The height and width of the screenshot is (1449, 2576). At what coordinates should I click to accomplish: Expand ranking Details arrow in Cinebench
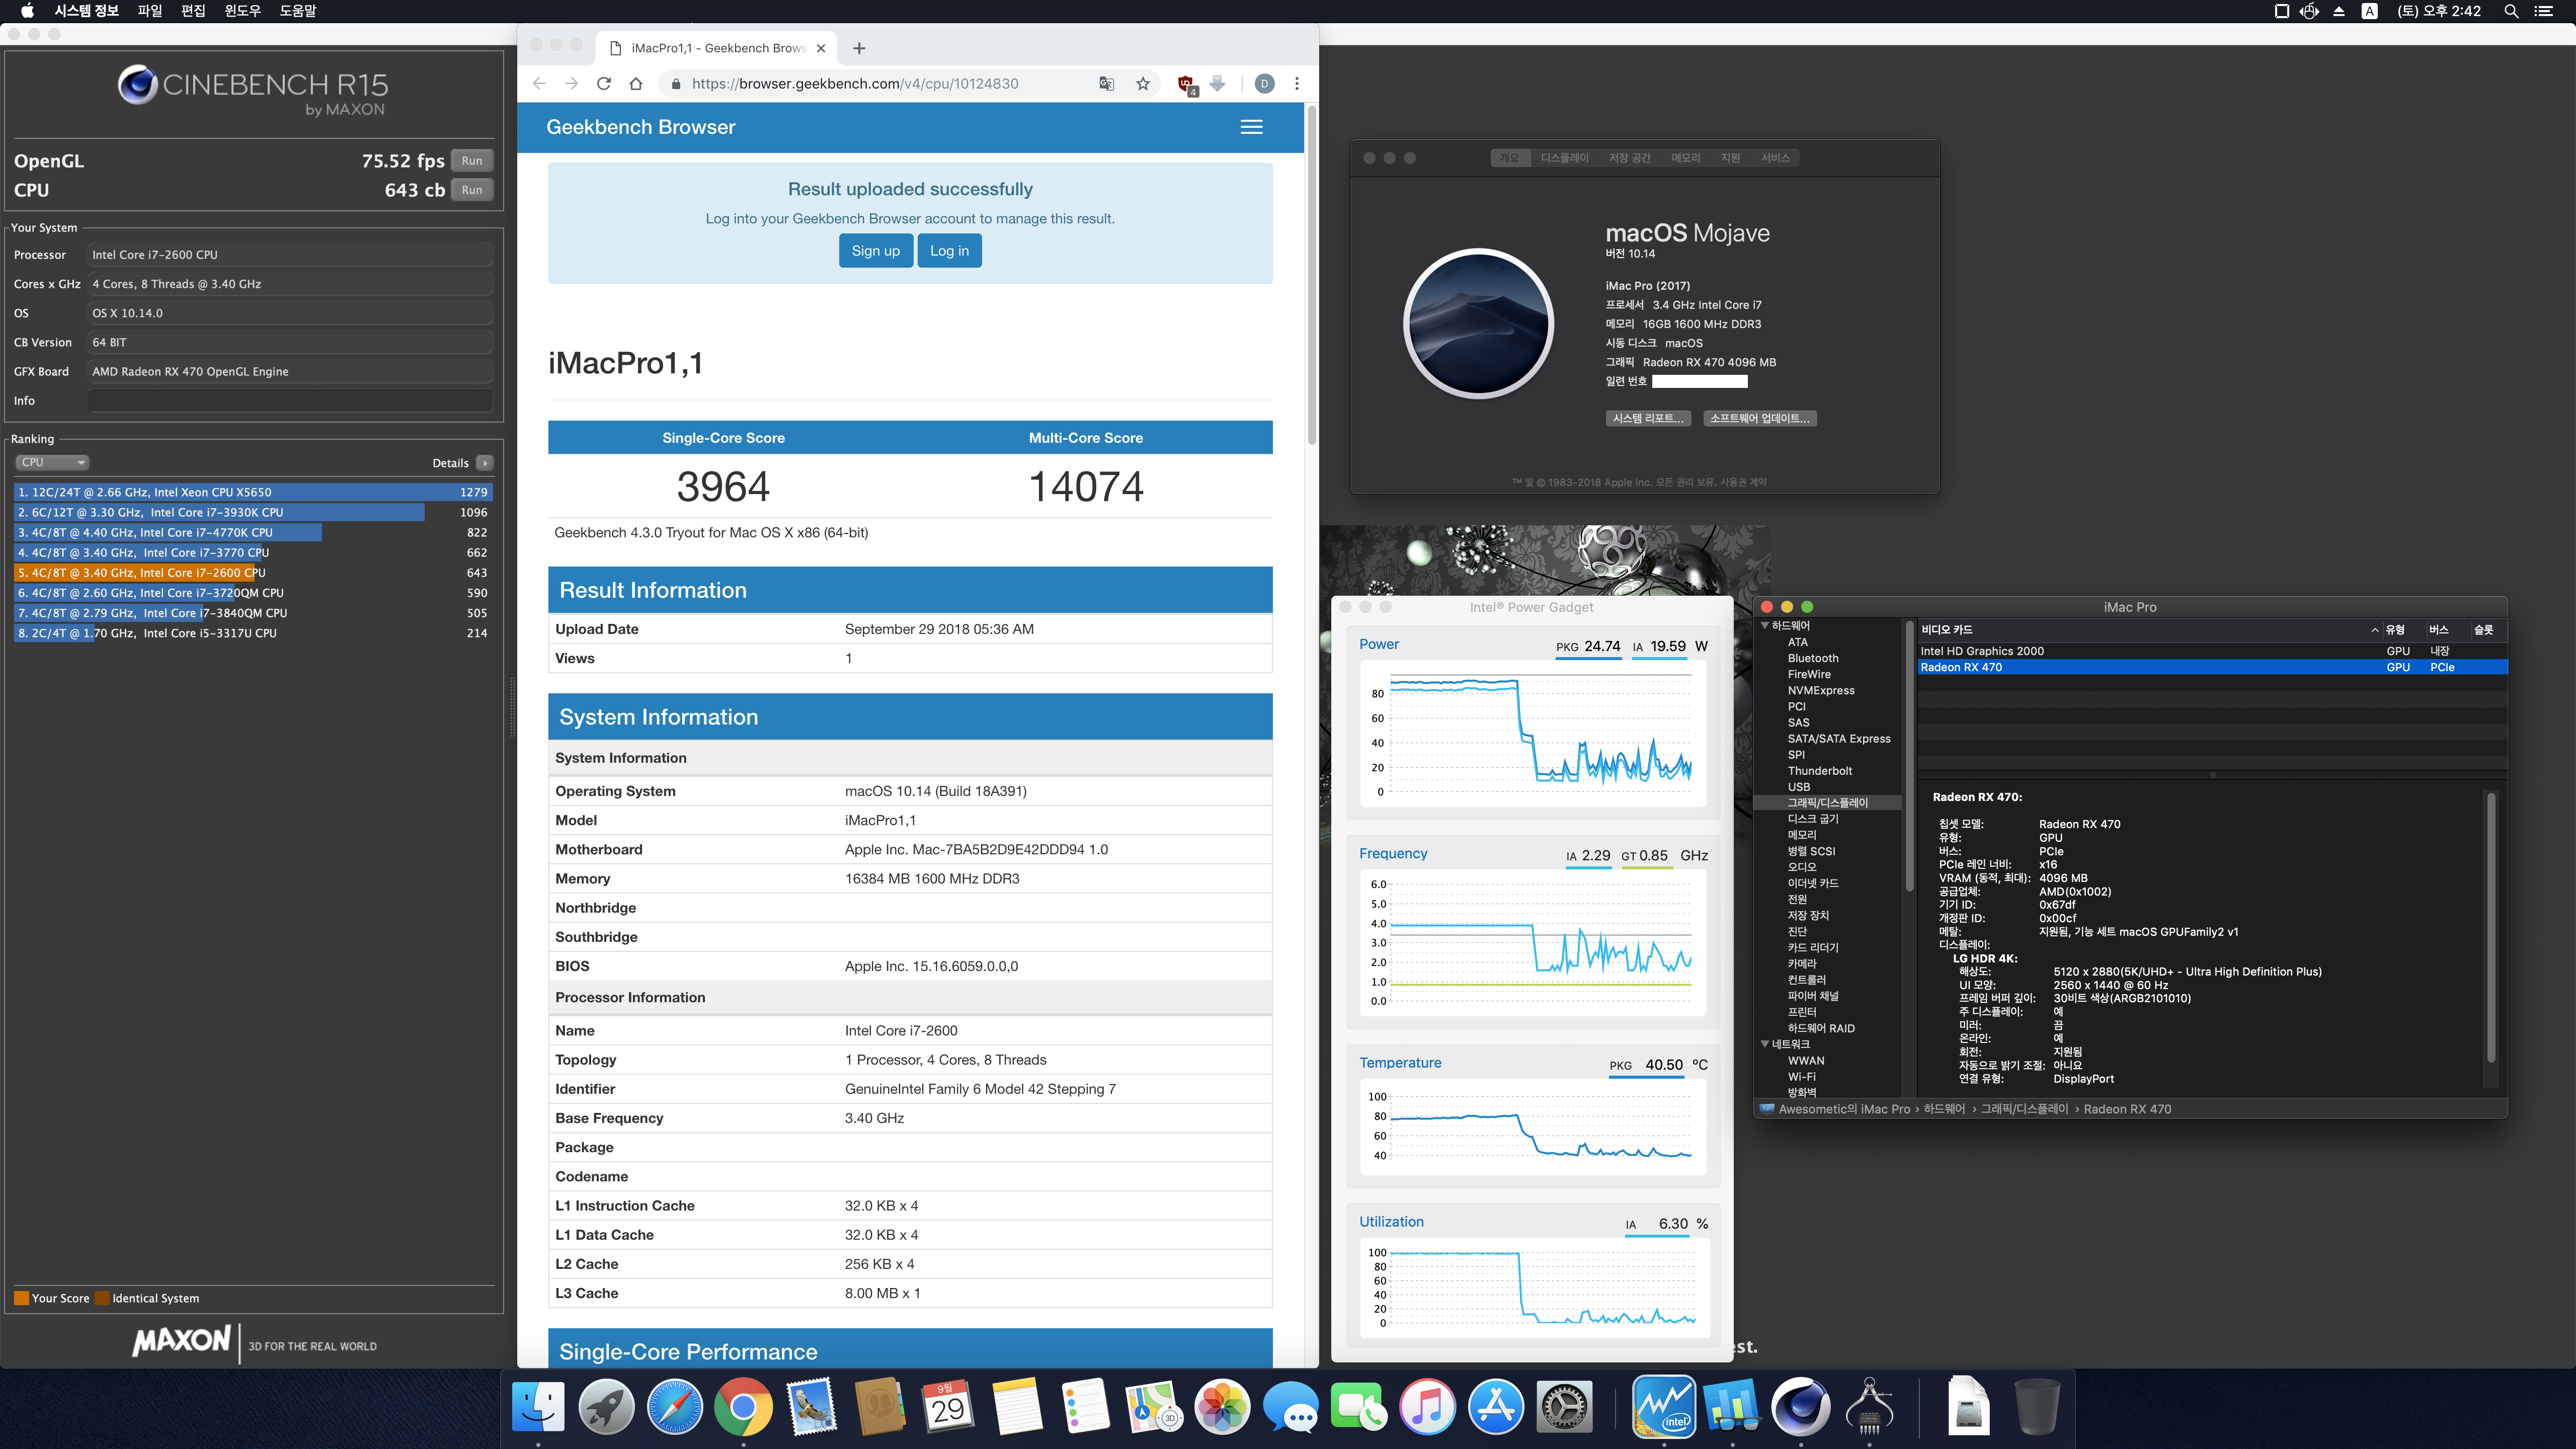485,463
